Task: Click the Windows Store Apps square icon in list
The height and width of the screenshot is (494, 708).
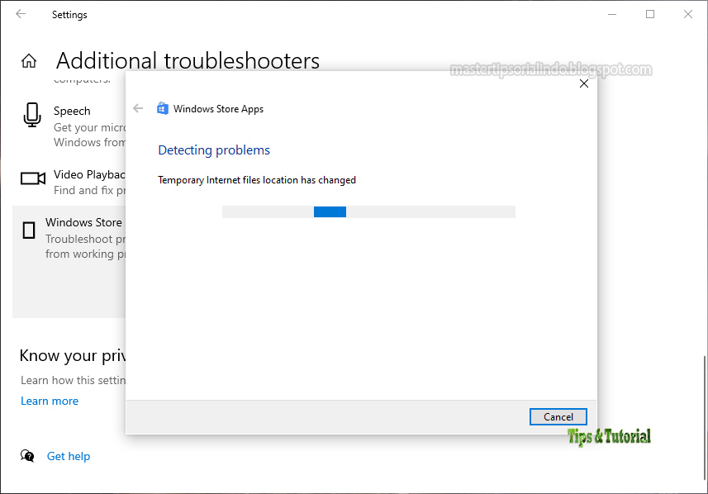Action: pos(29,230)
